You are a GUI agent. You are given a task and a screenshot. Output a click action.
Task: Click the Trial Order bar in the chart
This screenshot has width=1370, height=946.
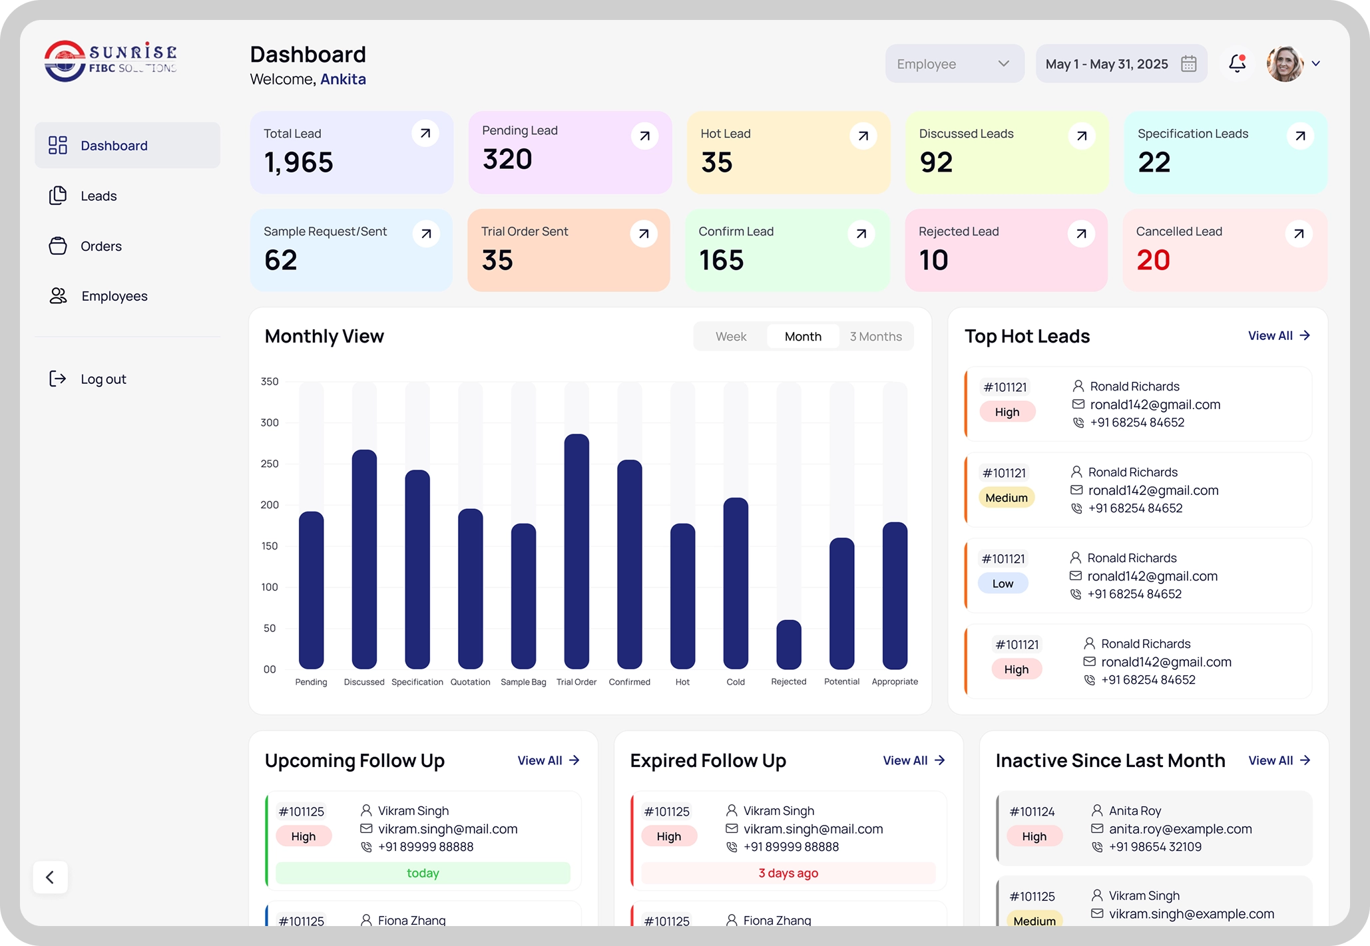pyautogui.click(x=576, y=552)
